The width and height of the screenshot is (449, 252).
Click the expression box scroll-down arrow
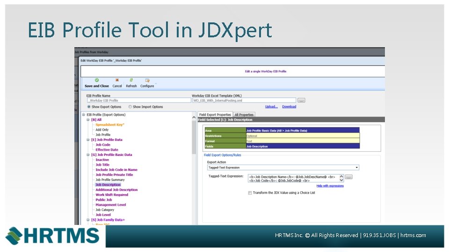(x=341, y=180)
